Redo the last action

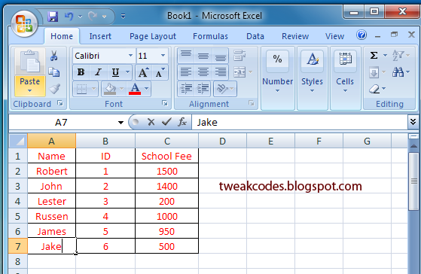click(x=93, y=17)
